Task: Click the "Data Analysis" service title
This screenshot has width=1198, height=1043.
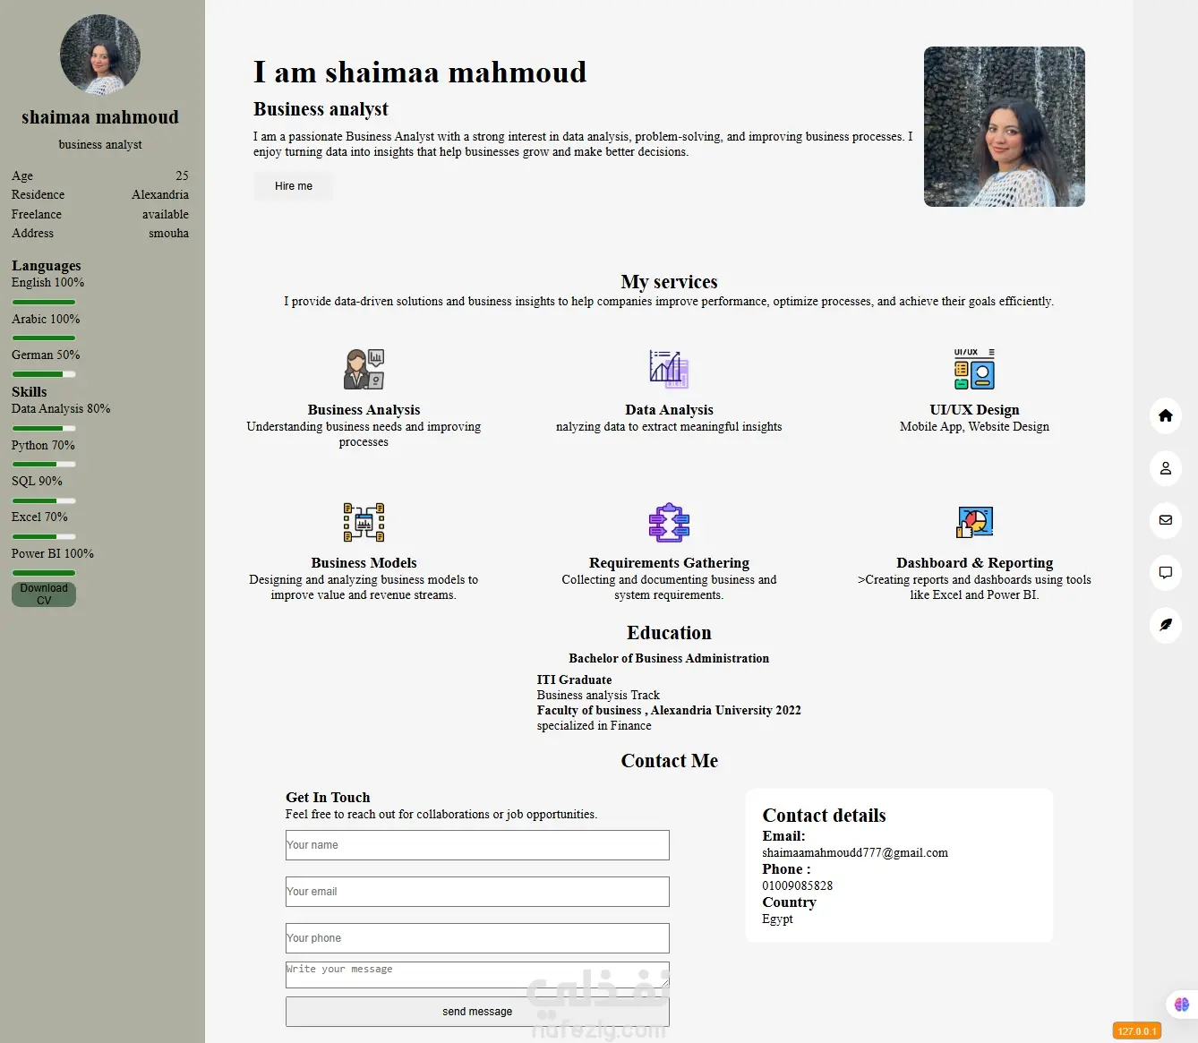Action: tap(669, 410)
